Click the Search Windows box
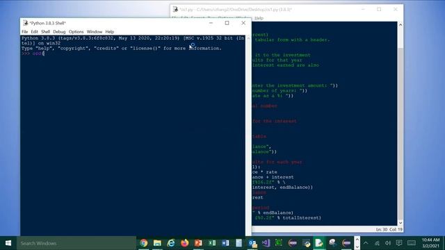This screenshot has height=250, width=445. pyautogui.click(x=76, y=243)
